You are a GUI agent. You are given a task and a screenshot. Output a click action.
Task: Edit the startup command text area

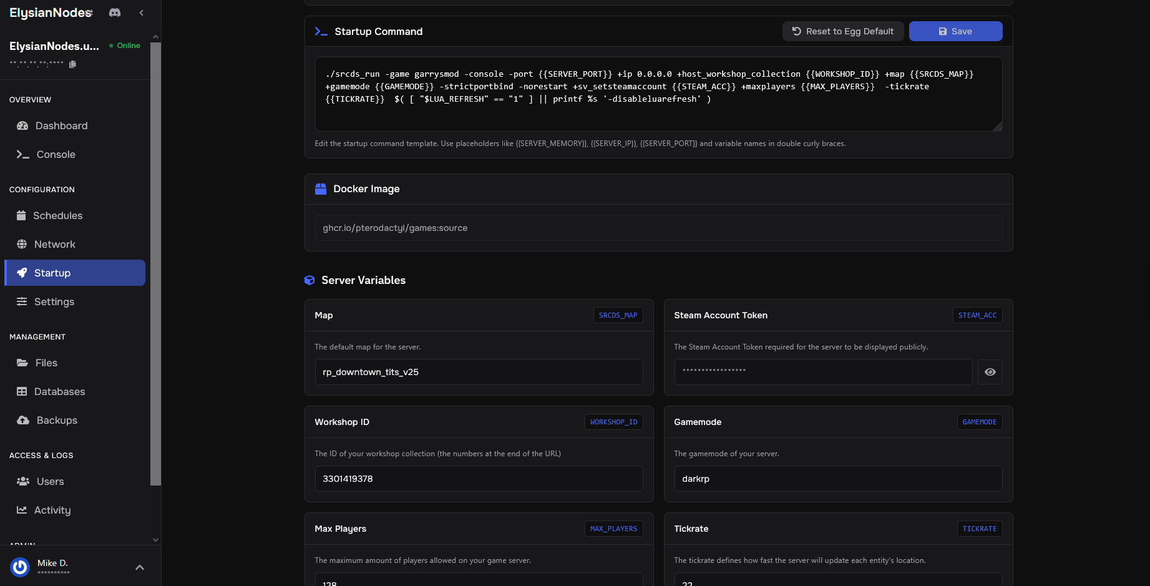coord(658,94)
